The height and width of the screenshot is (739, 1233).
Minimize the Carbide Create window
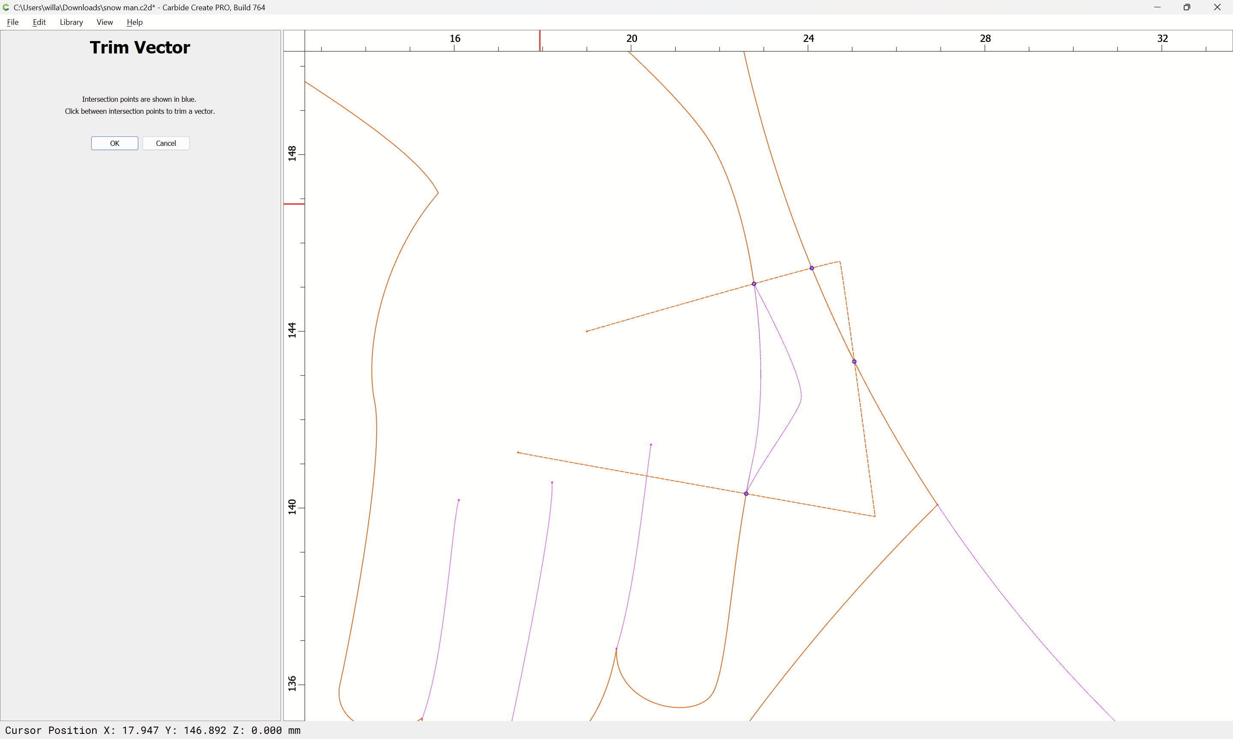pos(1157,7)
